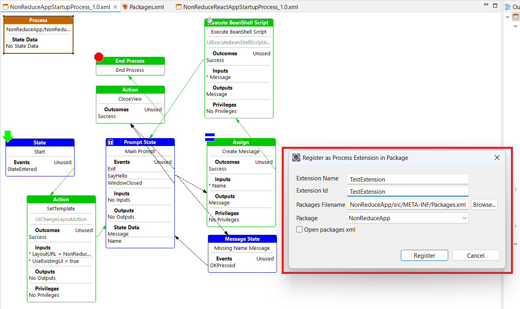Click the Outline panel label
Image resolution: width=520 pixels, height=309 pixels.
(x=516, y=7)
